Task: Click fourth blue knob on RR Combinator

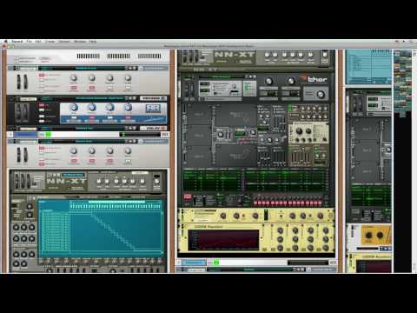Action: (x=128, y=108)
